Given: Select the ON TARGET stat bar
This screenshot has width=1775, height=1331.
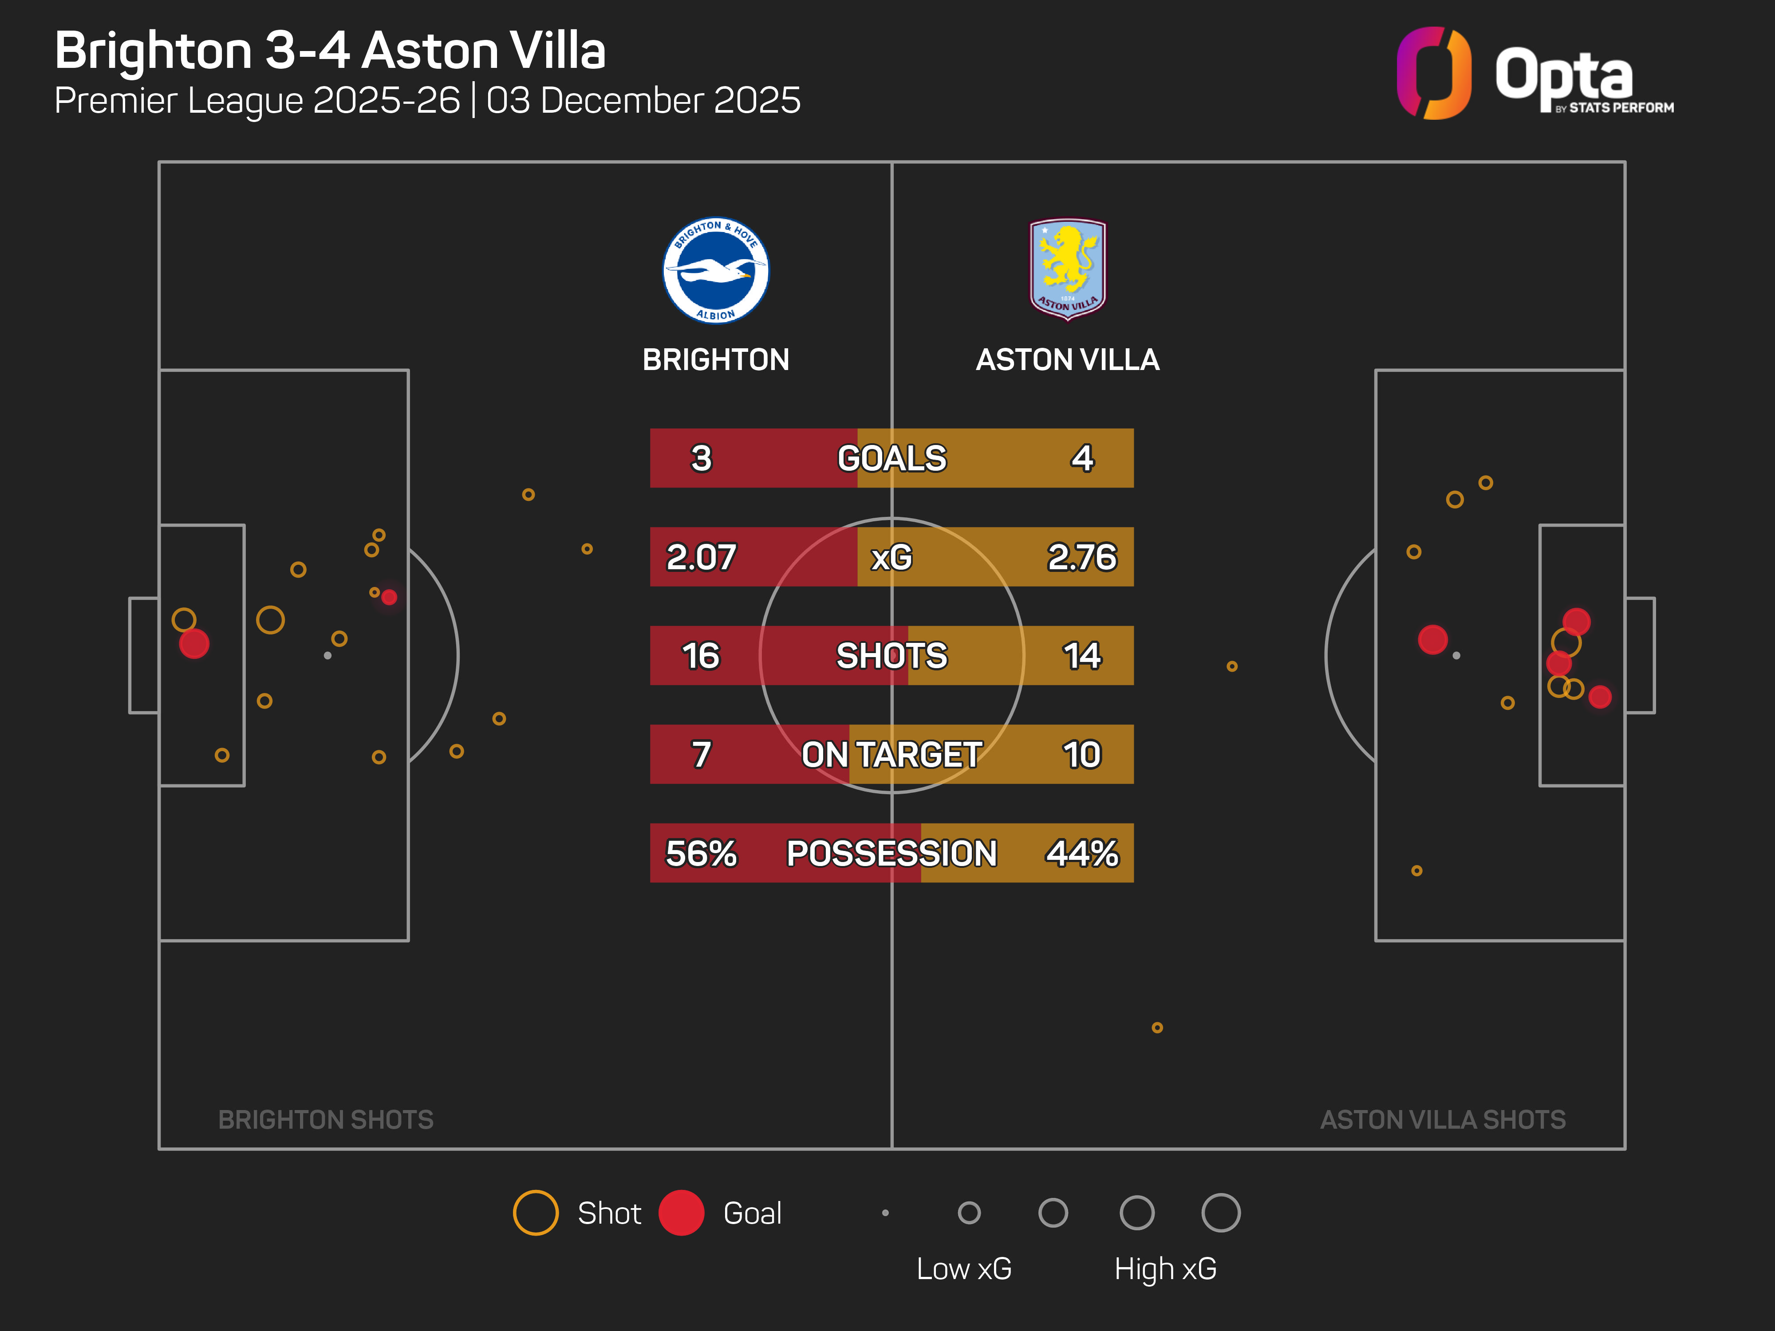Looking at the screenshot, I should click(x=891, y=754).
